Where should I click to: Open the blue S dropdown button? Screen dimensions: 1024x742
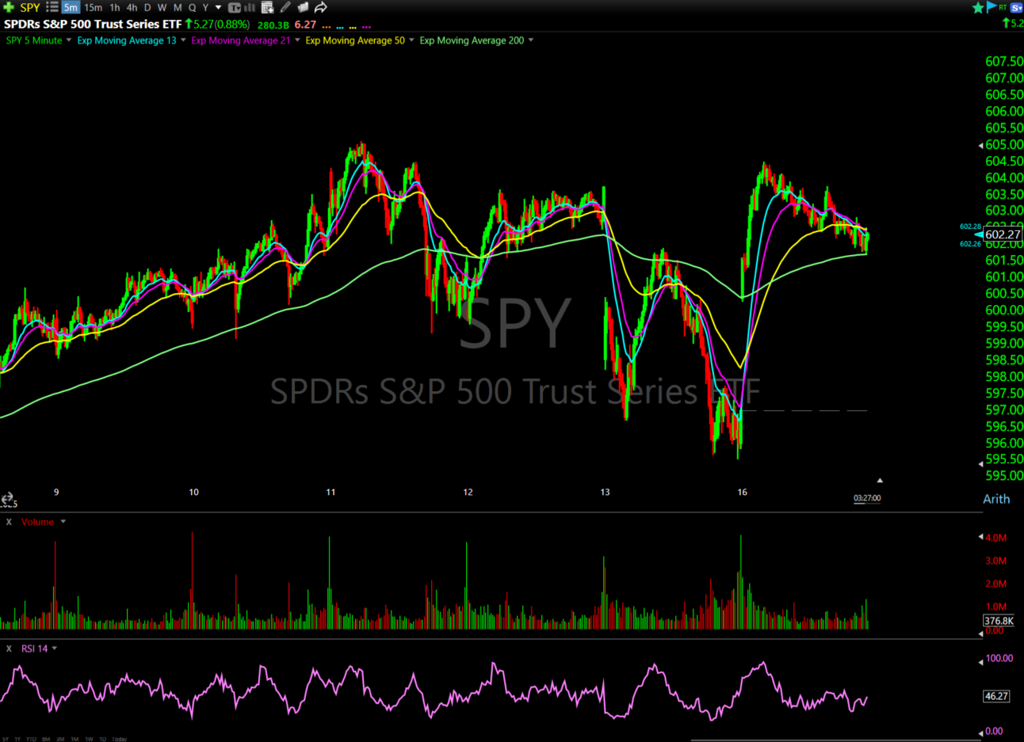[1017, 7]
